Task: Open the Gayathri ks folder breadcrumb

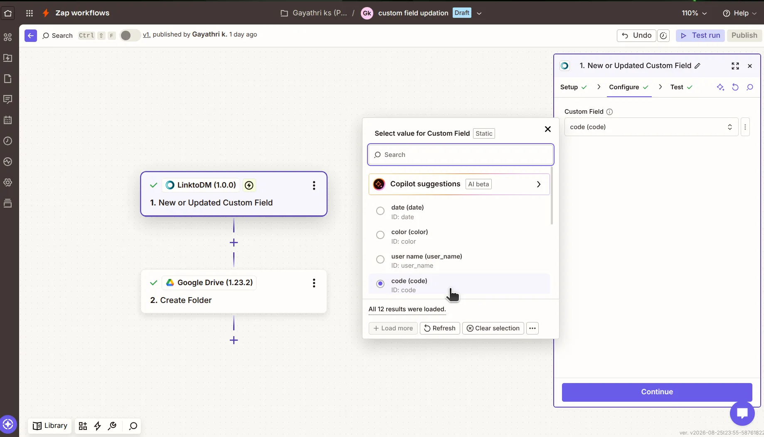Action: [x=314, y=13]
